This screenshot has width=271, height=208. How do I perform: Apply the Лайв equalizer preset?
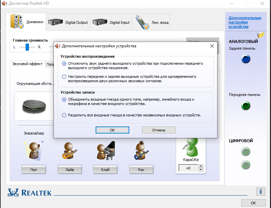click(70, 170)
